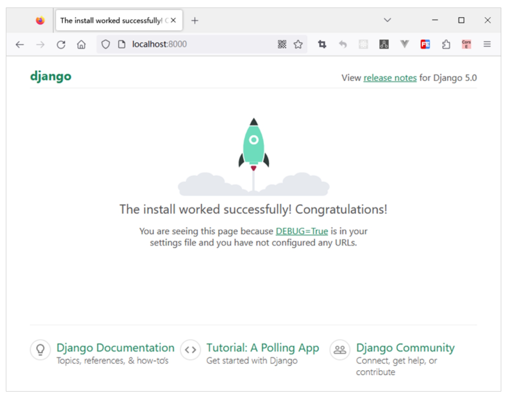Bookmark this page with the star icon
Screen dimensions: 512x400
point(298,45)
